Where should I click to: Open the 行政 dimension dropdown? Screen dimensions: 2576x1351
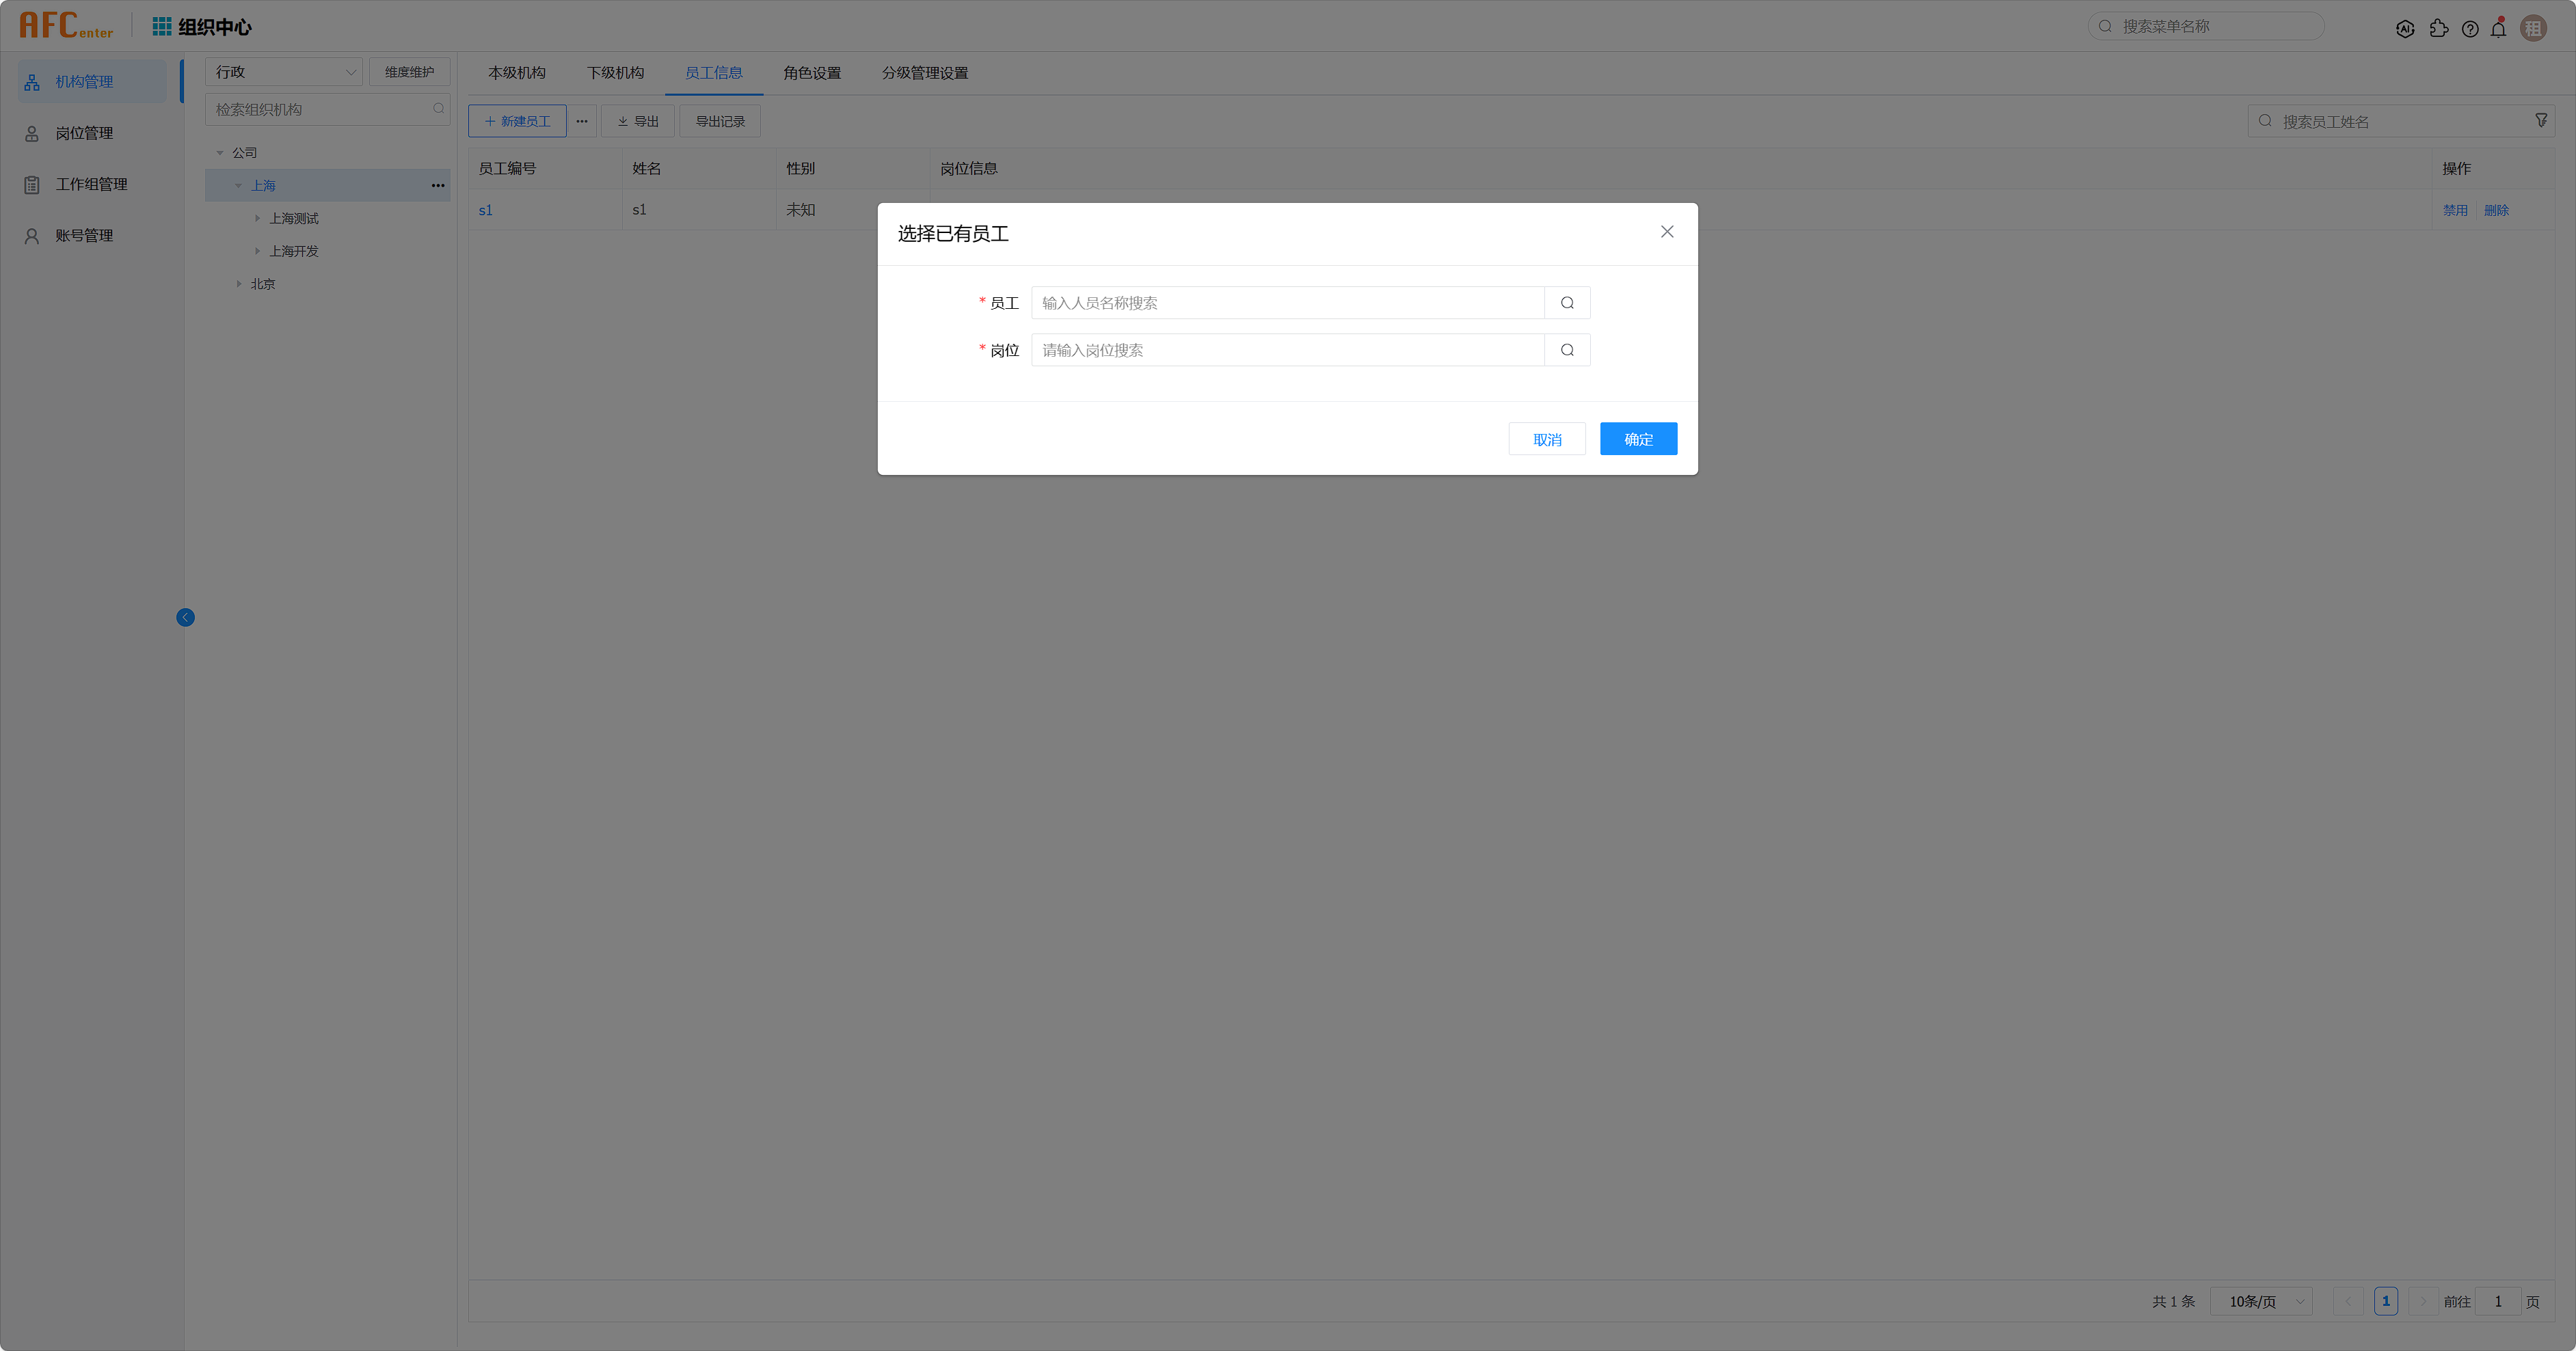pyautogui.click(x=284, y=72)
